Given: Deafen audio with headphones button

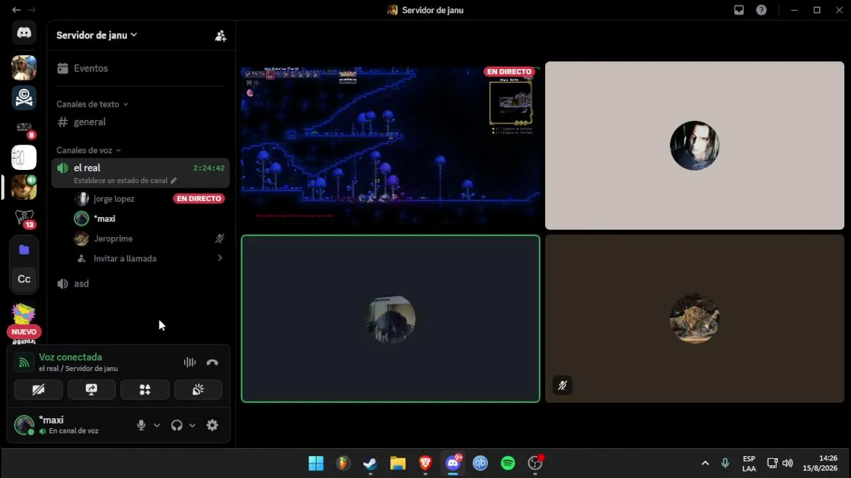Looking at the screenshot, I should [x=176, y=426].
